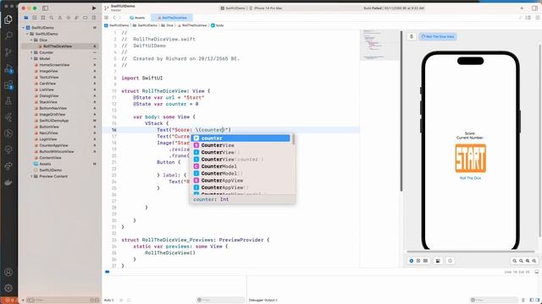
Task: Click the START image in preview
Action: pyautogui.click(x=471, y=158)
